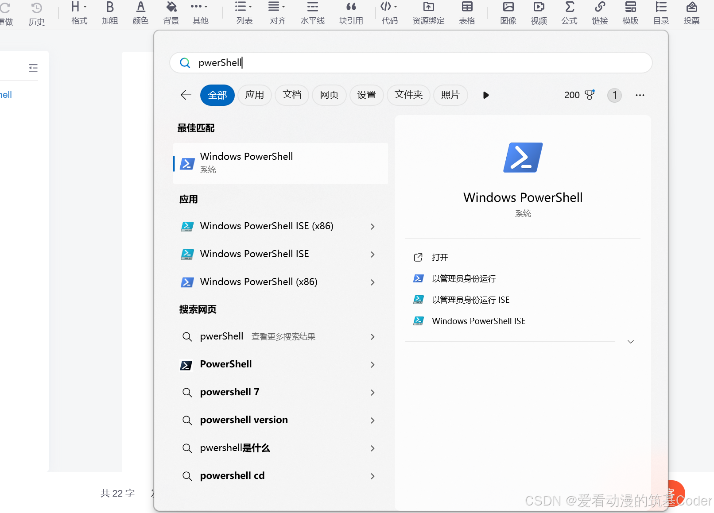Click 以管理员身份运行 run as administrator
This screenshot has height=513, width=714.
464,279
